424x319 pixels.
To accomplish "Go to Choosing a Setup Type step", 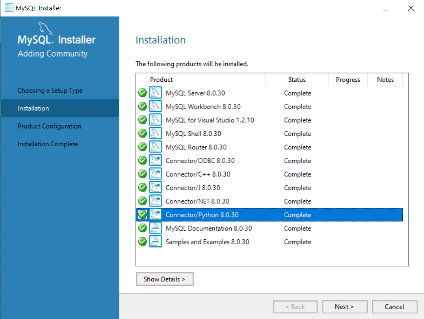I will coord(50,90).
